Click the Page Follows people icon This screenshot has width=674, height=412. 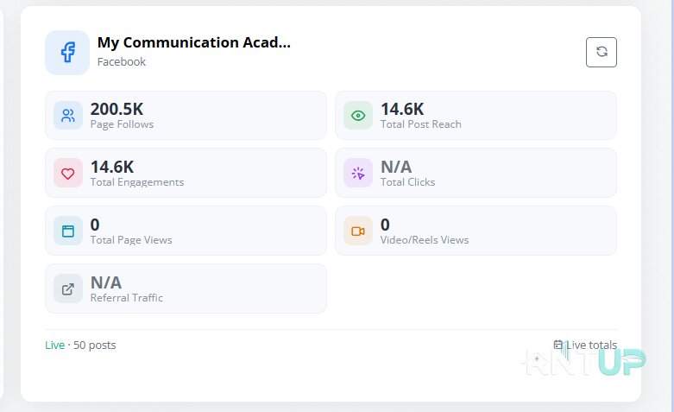68,115
